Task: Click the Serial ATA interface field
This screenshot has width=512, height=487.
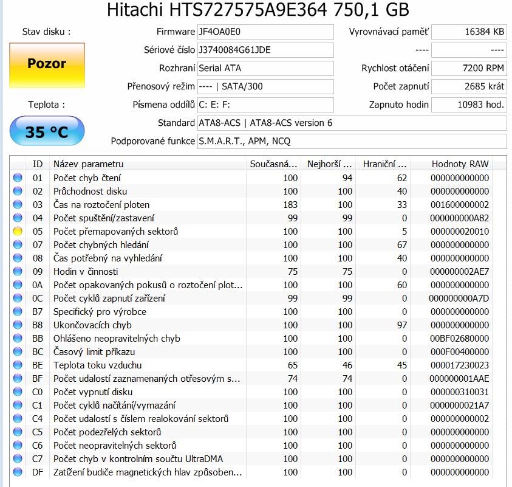Action: point(265,68)
